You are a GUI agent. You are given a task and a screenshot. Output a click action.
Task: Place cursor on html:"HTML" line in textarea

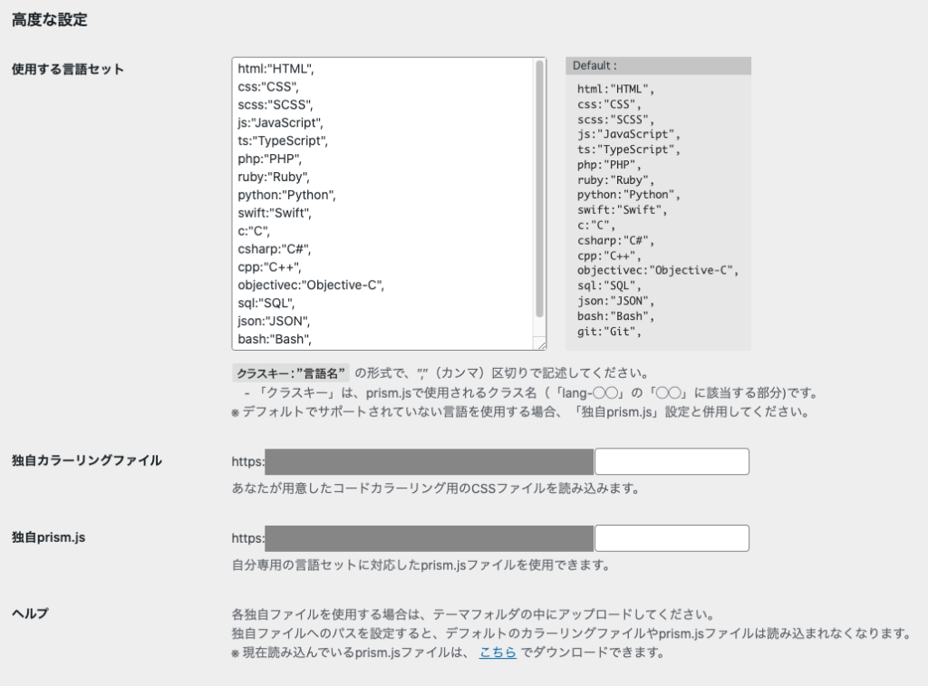(275, 68)
